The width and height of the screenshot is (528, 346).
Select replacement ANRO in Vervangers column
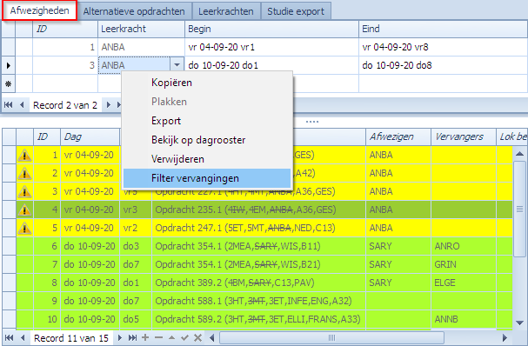click(x=464, y=246)
